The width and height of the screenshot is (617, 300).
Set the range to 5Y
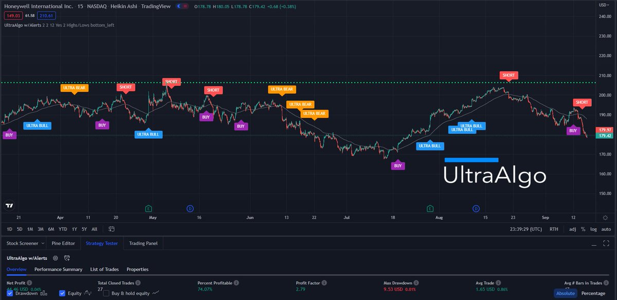coord(84,229)
